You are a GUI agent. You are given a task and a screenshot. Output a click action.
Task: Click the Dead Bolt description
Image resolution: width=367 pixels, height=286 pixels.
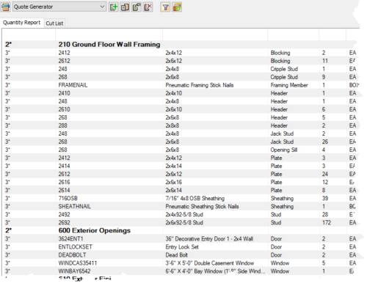click(x=176, y=254)
